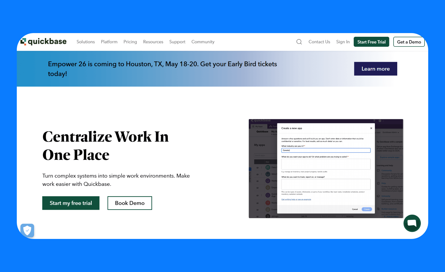The image size is (445, 272).
Task: Open the Help link in Learning and help
Action: pos(384,183)
